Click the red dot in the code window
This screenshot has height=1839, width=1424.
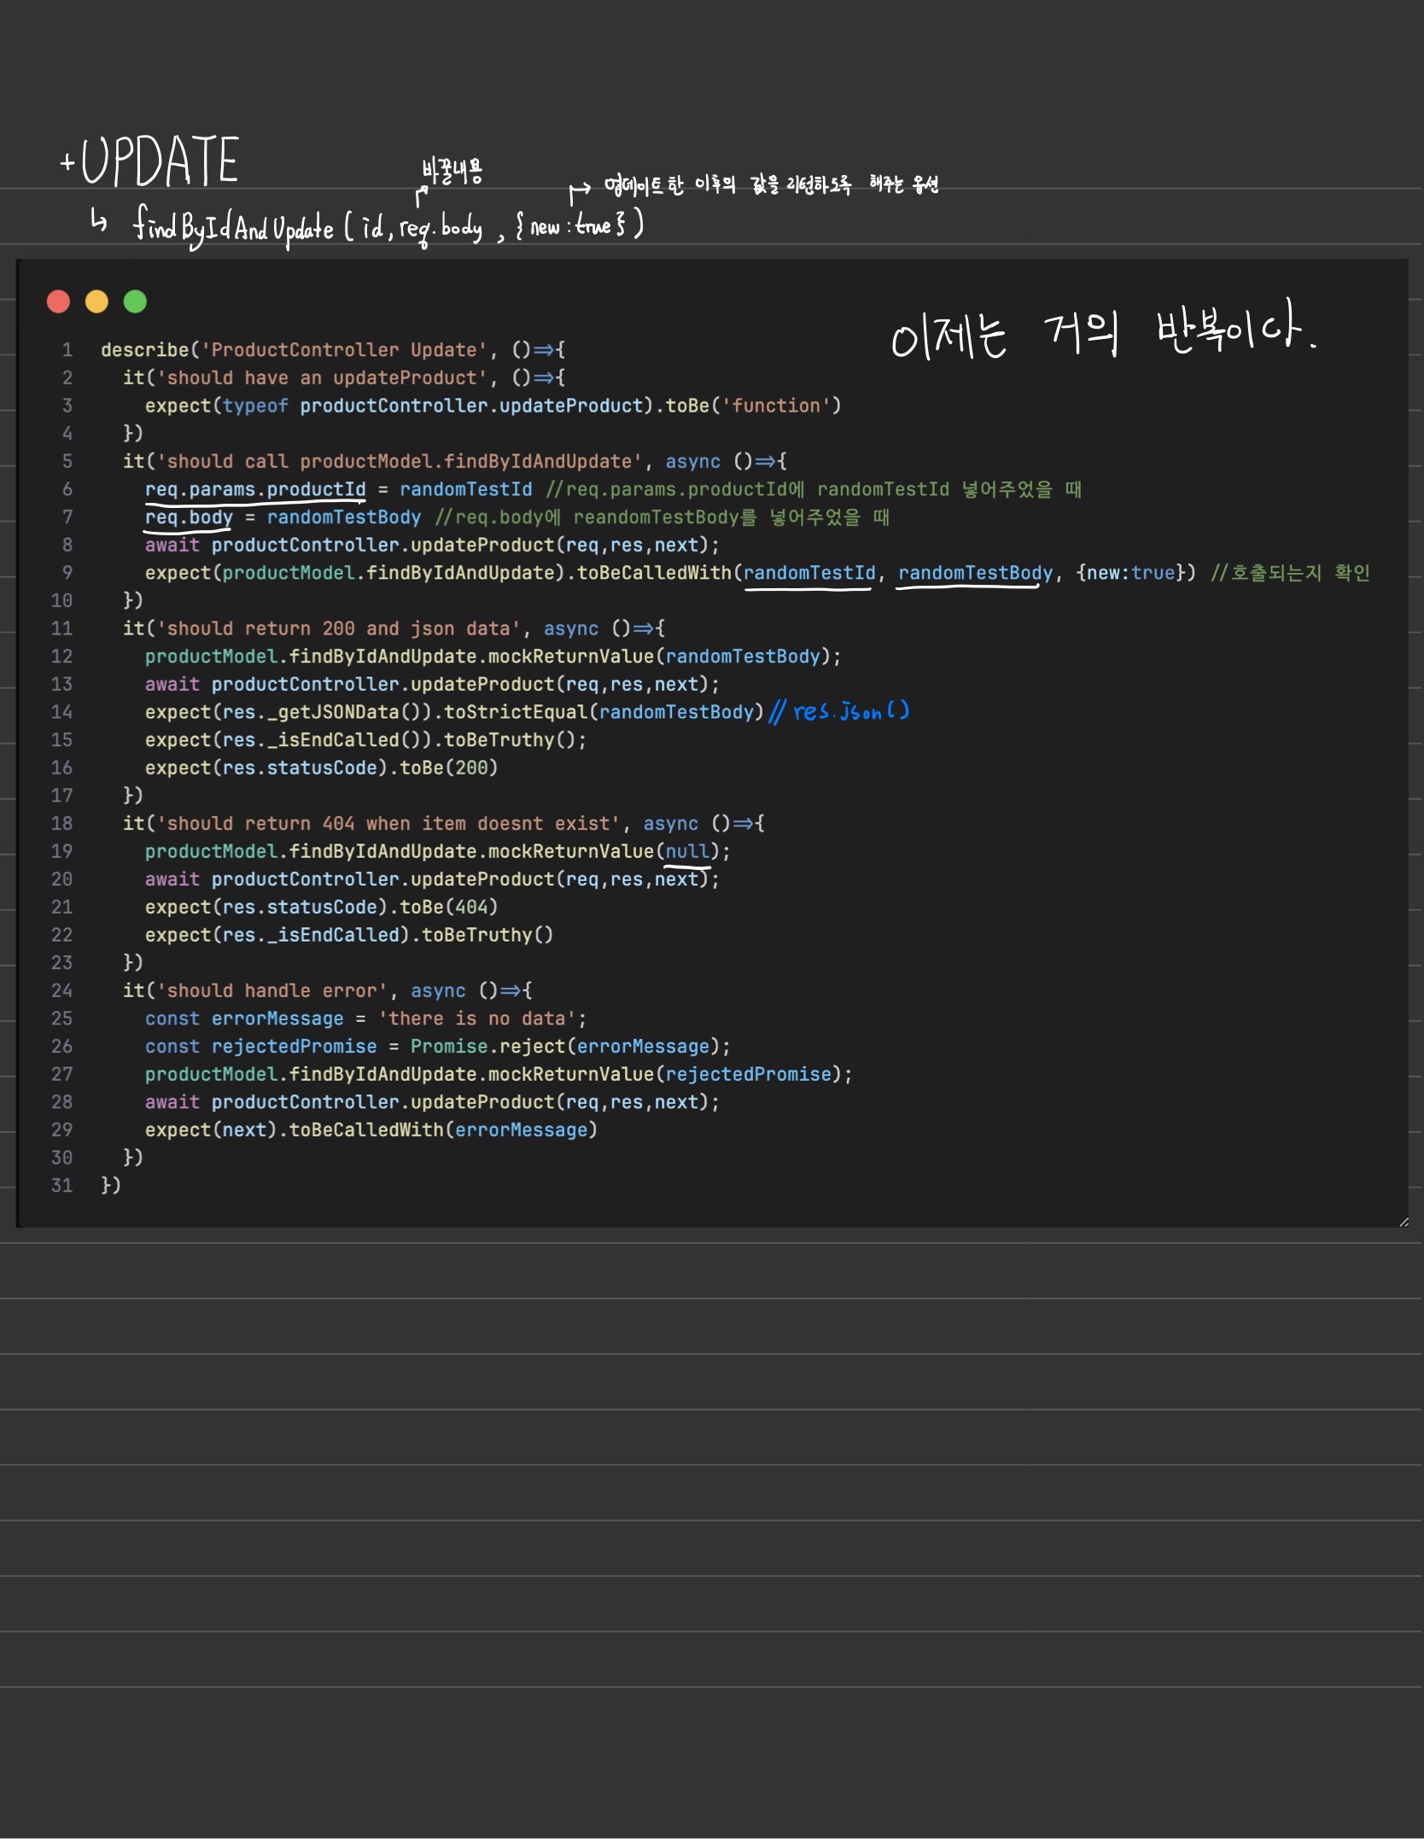pyautogui.click(x=58, y=301)
